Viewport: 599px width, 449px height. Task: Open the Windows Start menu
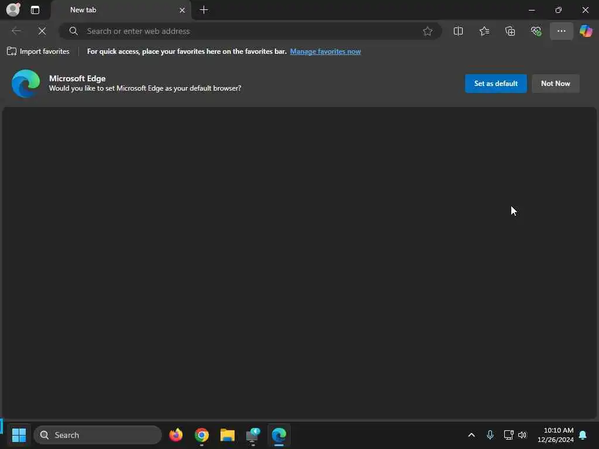[19, 435]
